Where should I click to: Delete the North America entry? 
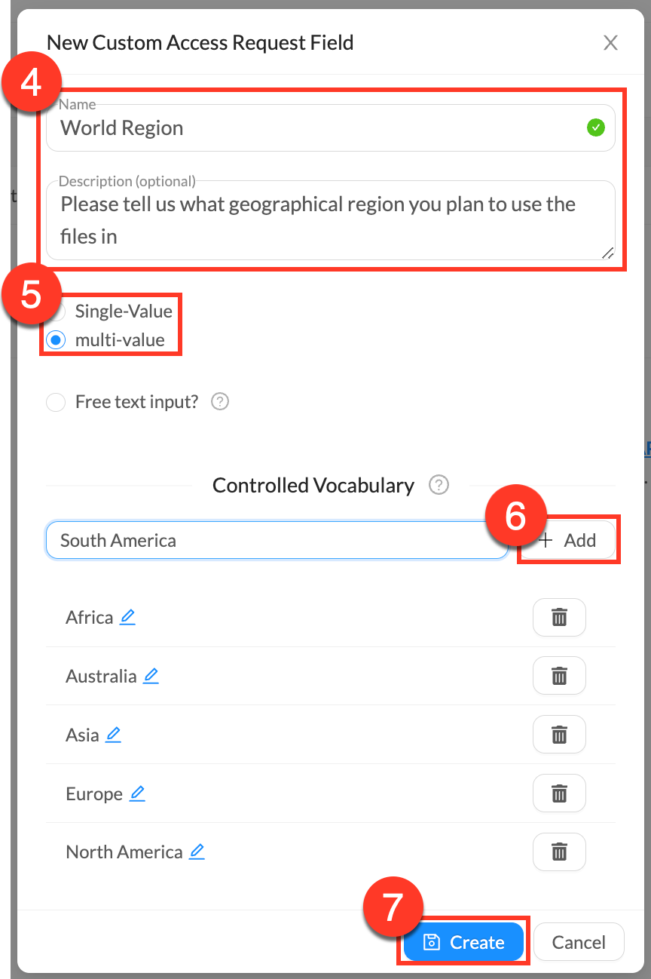(x=559, y=852)
